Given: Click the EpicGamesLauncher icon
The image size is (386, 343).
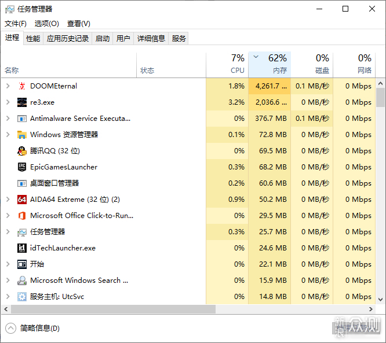Looking at the screenshot, I should 22,167.
